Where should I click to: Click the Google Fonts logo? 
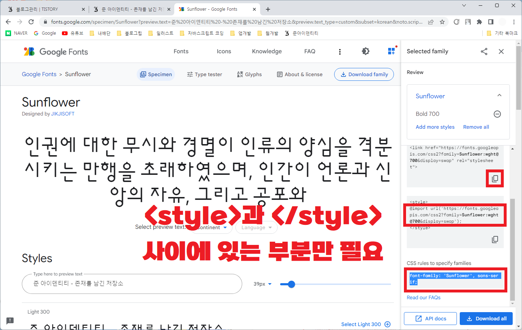click(x=56, y=52)
